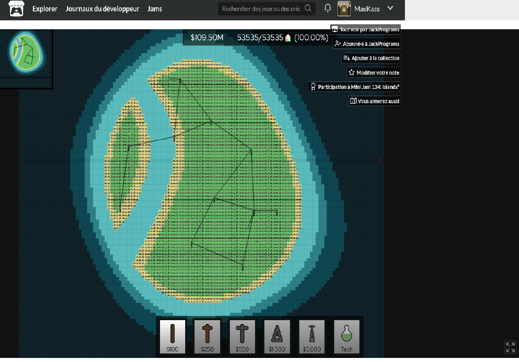519x362 pixels.
Task: Click Modifier votre note
Action: 374,73
